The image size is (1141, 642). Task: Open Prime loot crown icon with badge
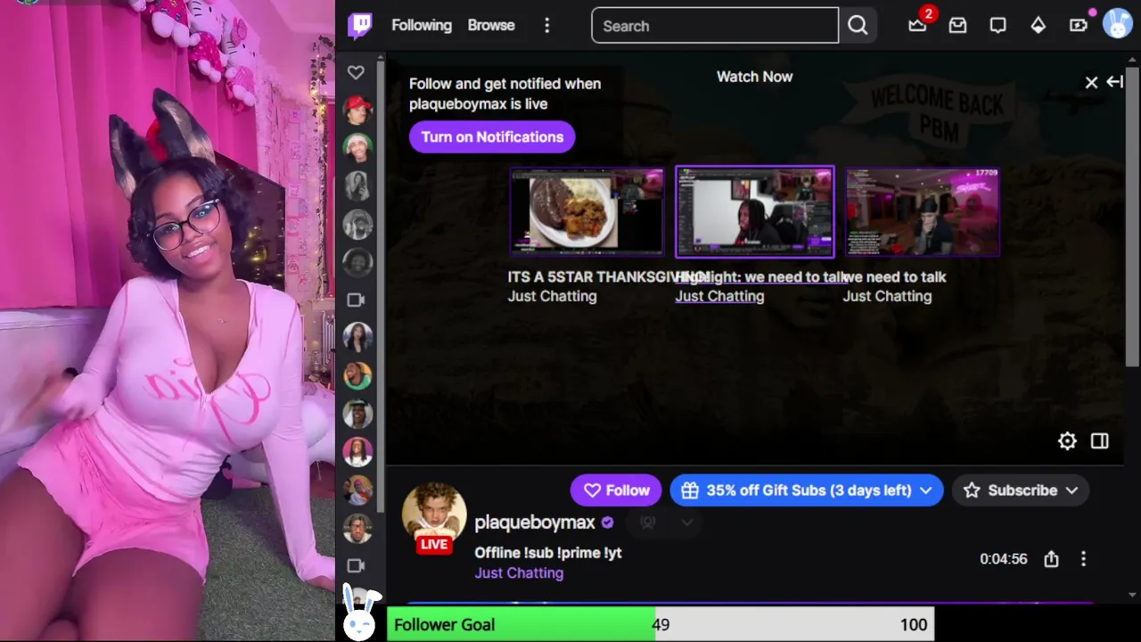click(x=918, y=25)
